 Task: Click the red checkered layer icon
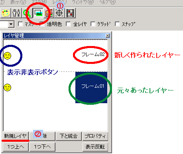(x=49, y=13)
